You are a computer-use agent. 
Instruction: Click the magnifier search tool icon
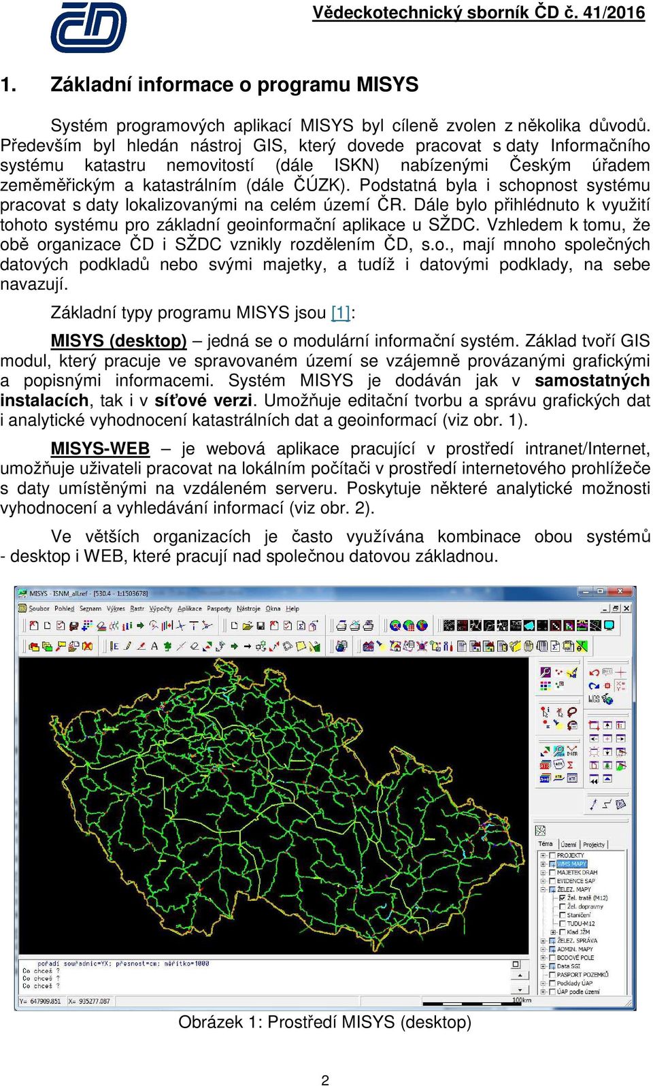click(x=546, y=672)
